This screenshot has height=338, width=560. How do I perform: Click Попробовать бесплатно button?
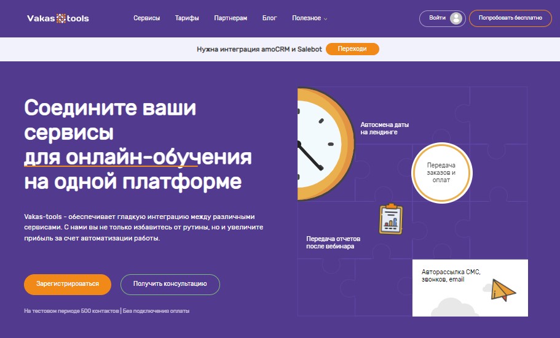click(x=510, y=18)
